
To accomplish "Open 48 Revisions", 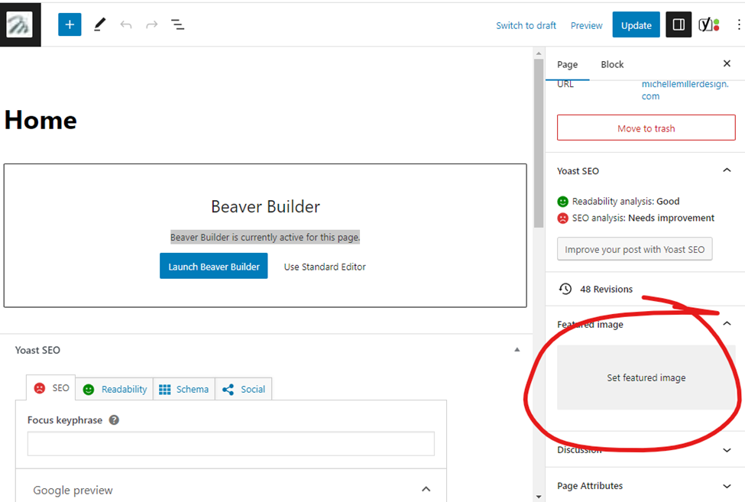I will [x=606, y=290].
